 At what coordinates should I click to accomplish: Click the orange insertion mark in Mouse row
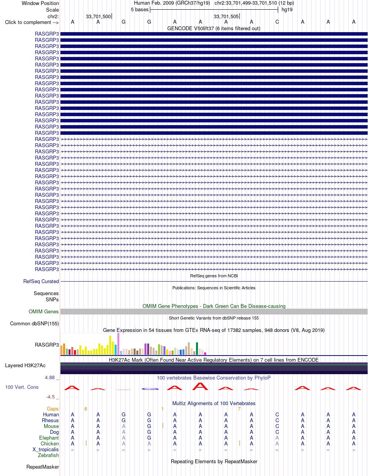163,426
